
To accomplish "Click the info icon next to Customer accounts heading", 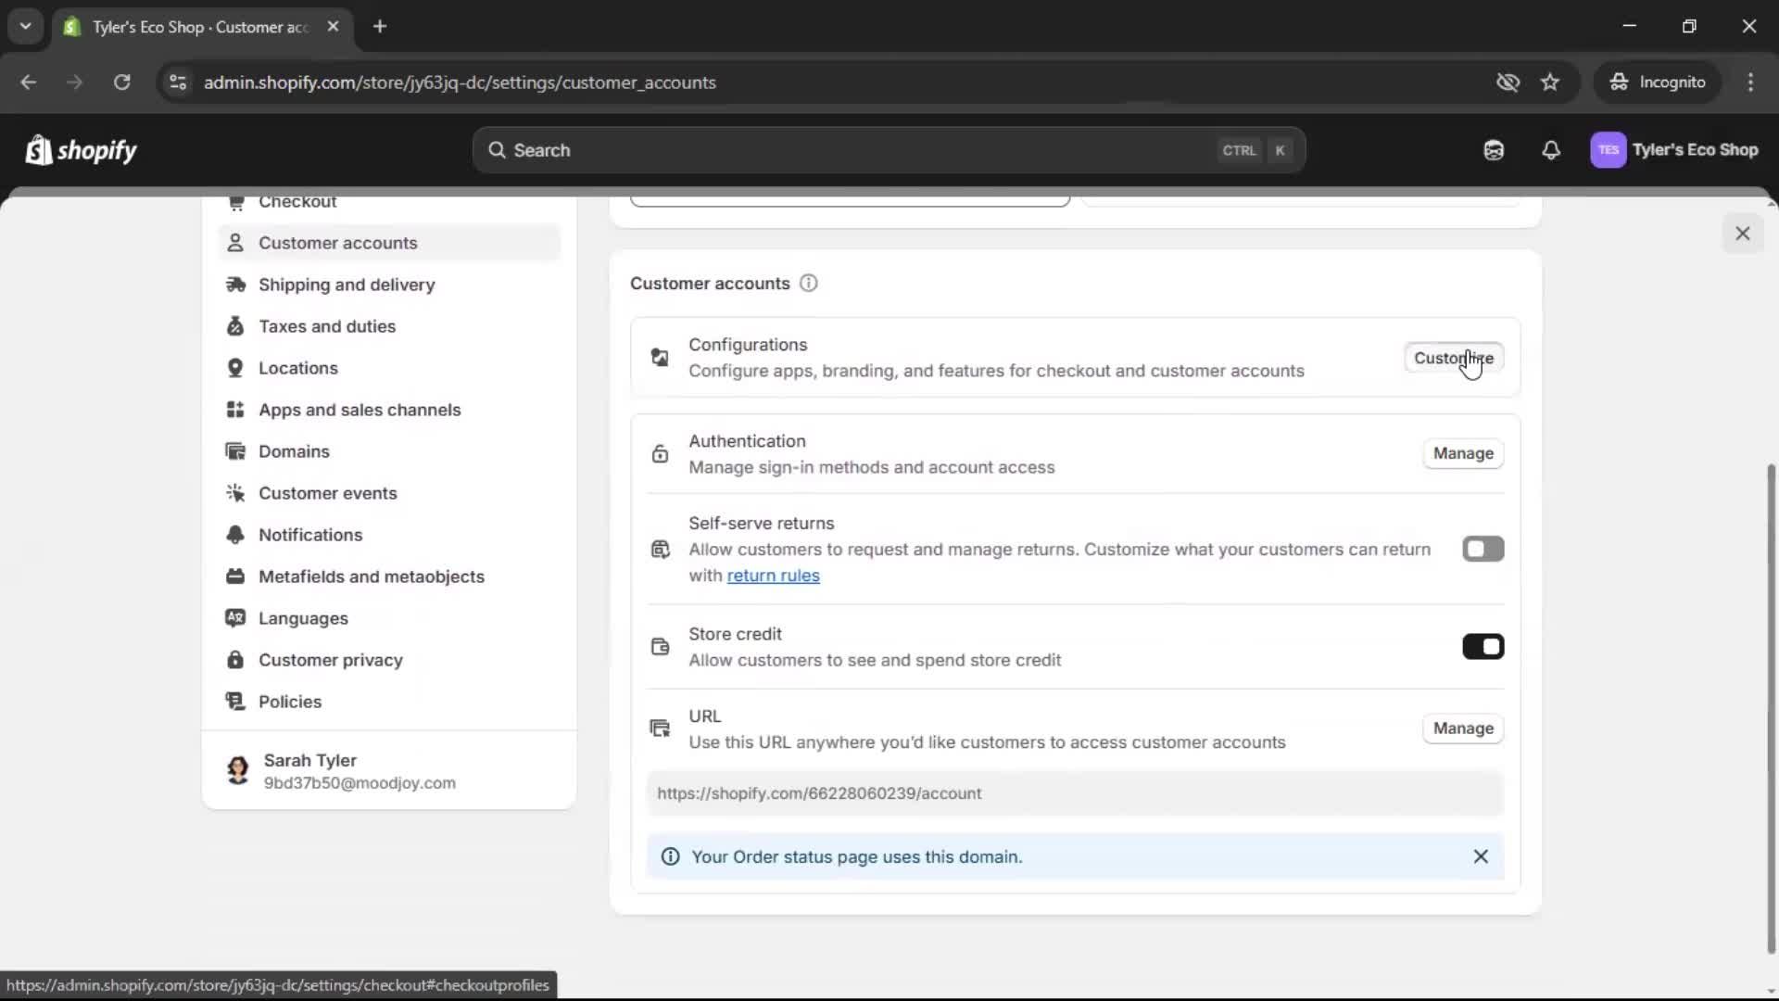I will pyautogui.click(x=808, y=284).
